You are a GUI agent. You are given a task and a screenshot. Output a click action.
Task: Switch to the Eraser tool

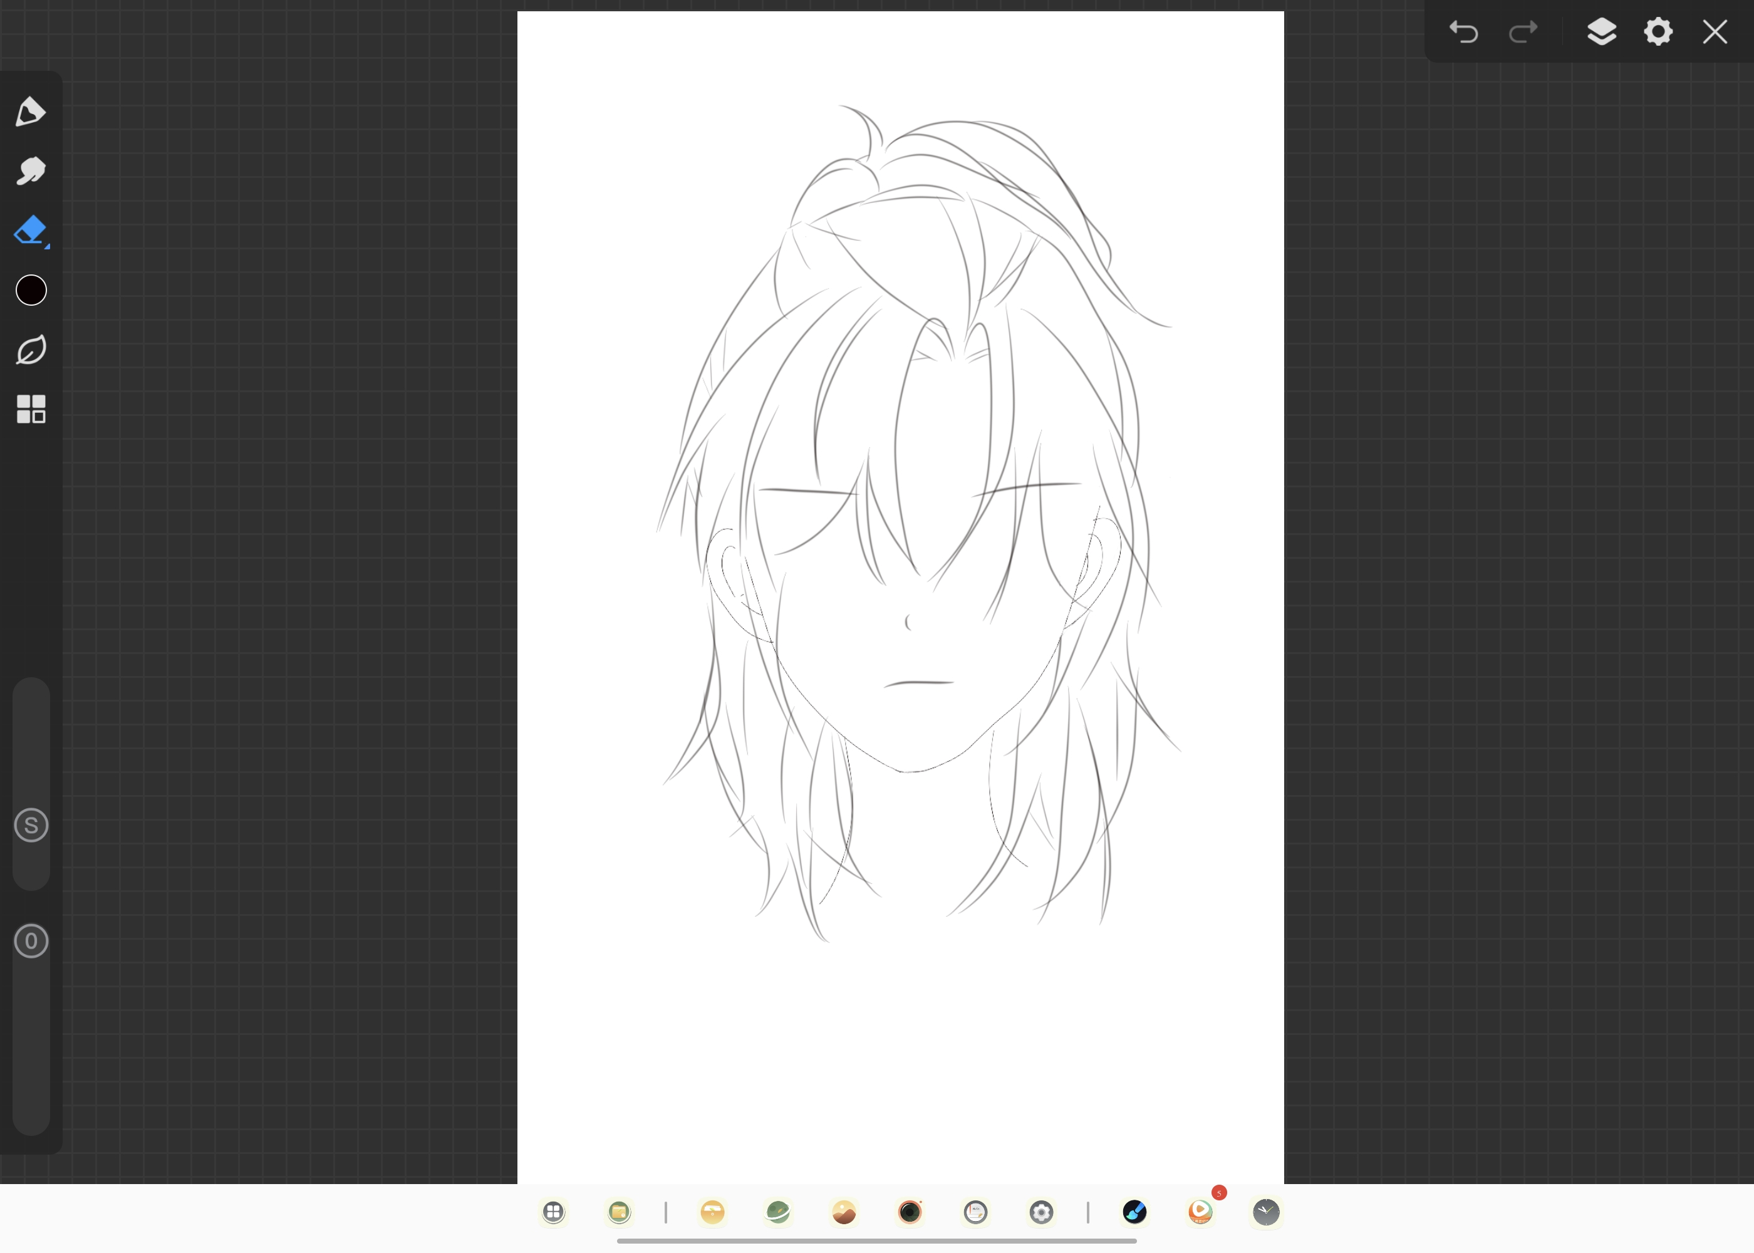point(31,231)
